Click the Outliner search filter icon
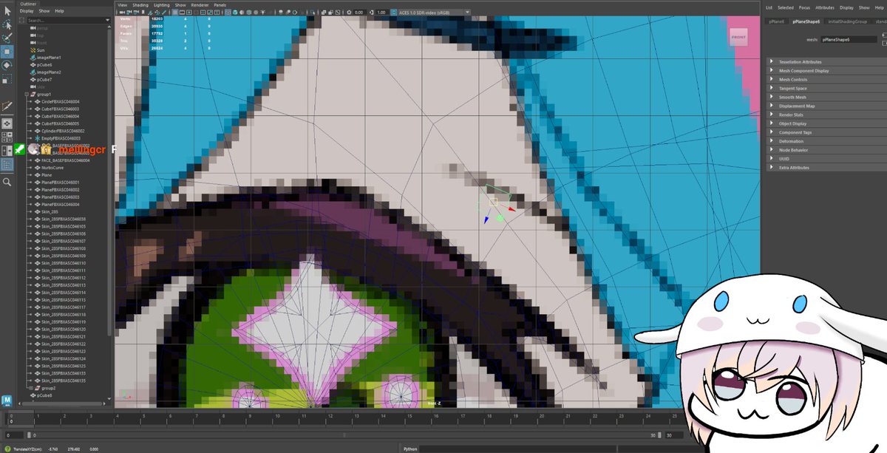This screenshot has height=453, width=887. [23, 20]
